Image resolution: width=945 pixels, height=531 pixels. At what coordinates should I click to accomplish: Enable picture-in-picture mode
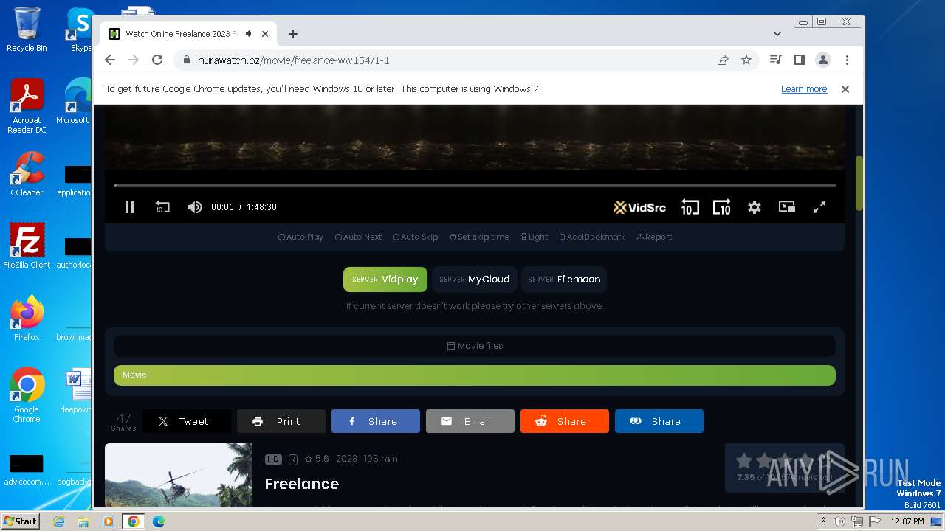coord(787,207)
